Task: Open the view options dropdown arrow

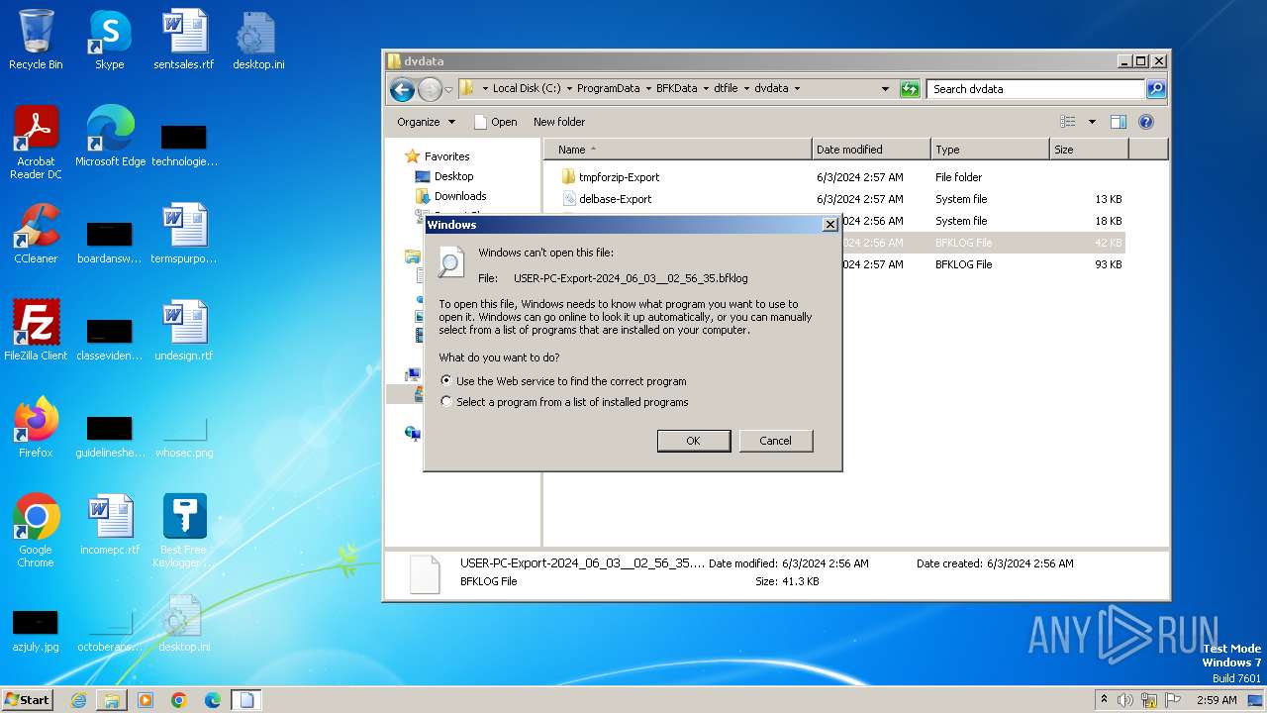Action: click(1092, 122)
